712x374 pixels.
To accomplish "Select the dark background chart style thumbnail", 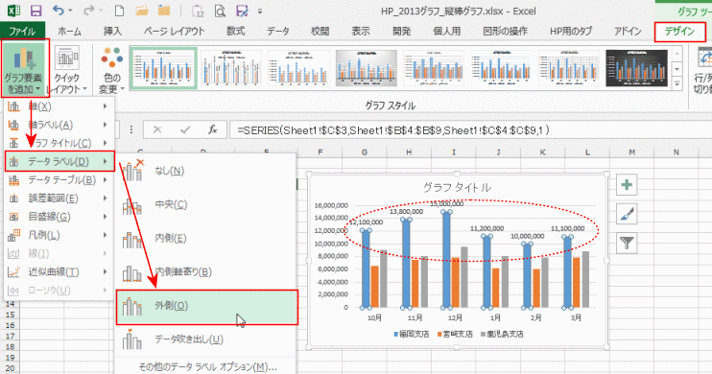I will coord(636,68).
